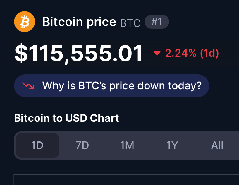Switch chart to the 7D range
The height and width of the screenshot is (185, 239).
[x=82, y=145]
